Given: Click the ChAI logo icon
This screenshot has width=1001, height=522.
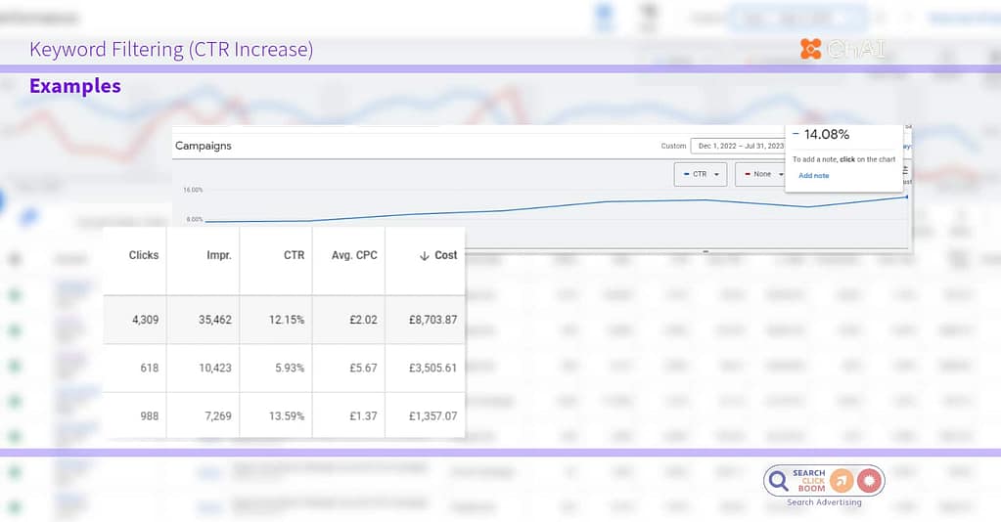Looking at the screenshot, I should (810, 49).
